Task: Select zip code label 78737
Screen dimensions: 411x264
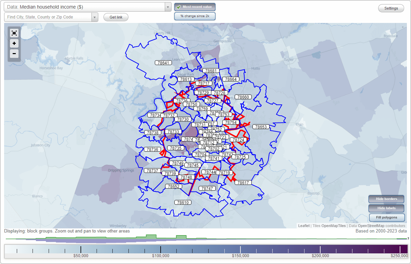Action: pyautogui.click(x=152, y=171)
